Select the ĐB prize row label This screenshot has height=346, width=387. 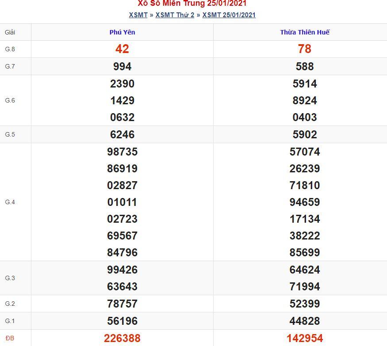(x=10, y=338)
